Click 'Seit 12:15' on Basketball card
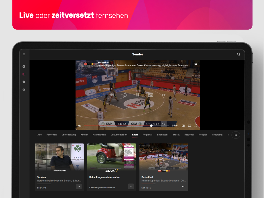264x198 pixels. tap(146, 188)
